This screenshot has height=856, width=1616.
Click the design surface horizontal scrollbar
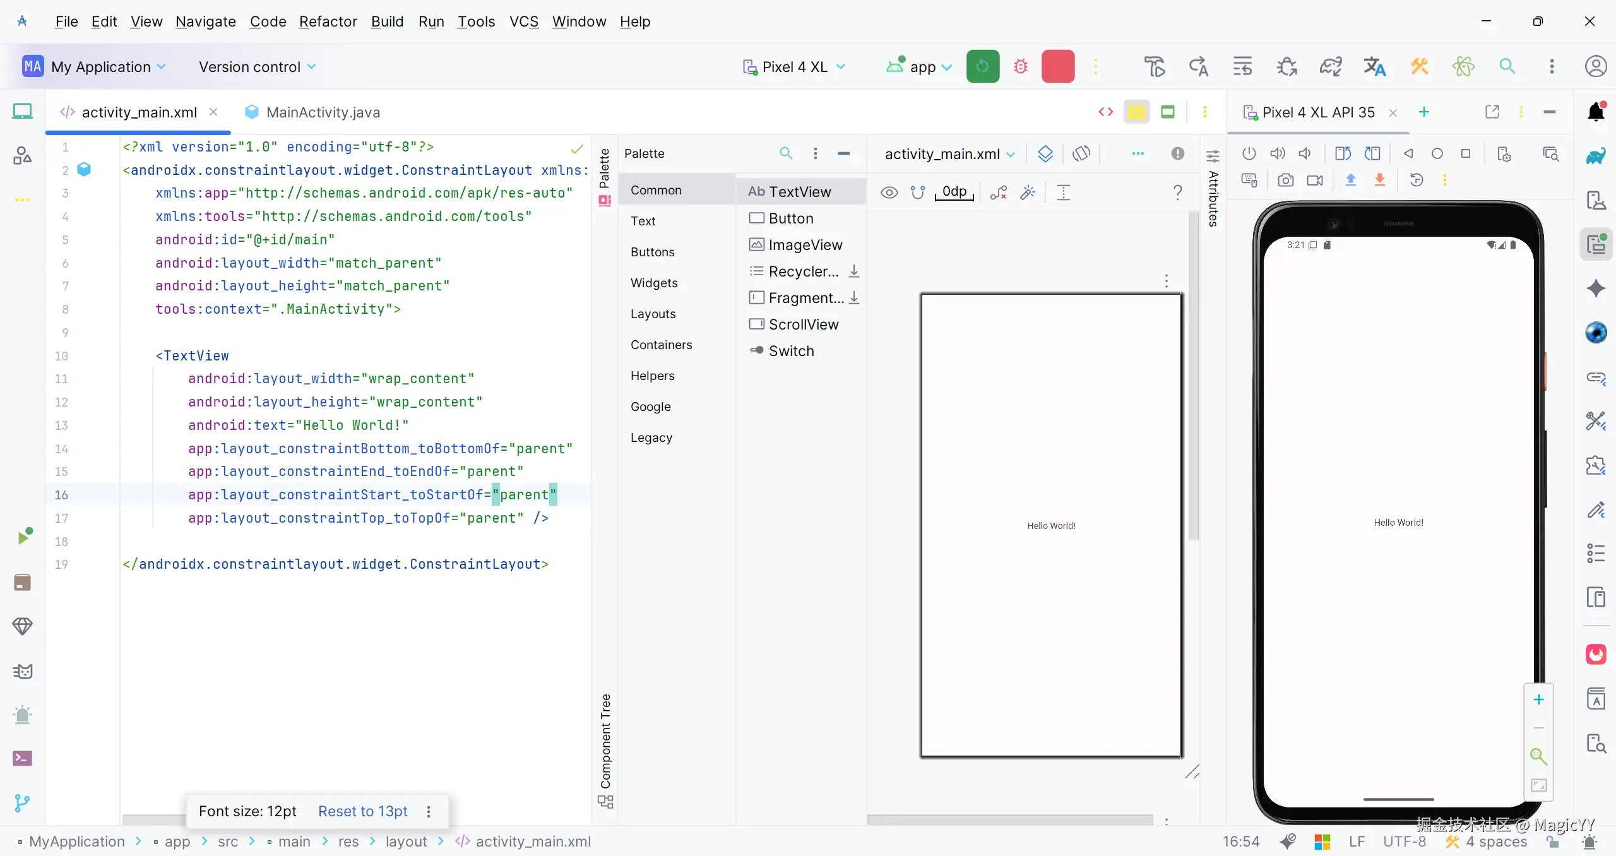point(1010,819)
